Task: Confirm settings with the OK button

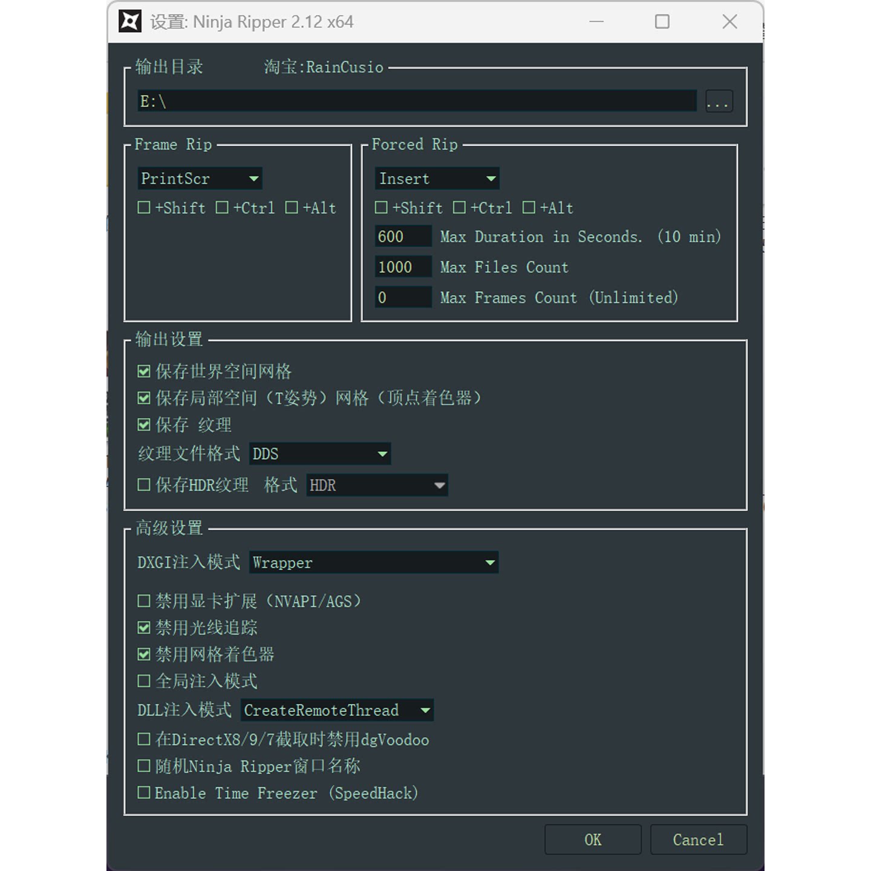Action: [593, 840]
